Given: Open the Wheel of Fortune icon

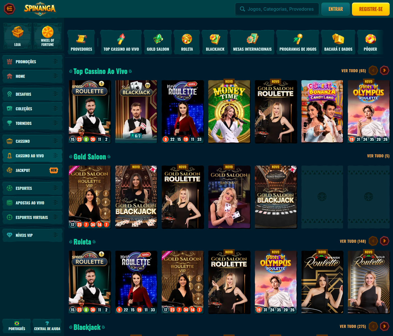Looking at the screenshot, I should point(47,32).
